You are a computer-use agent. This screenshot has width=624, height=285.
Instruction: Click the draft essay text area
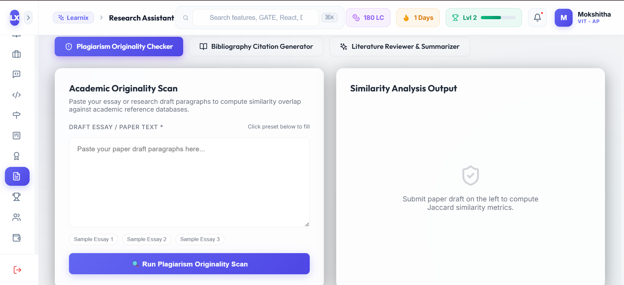point(189,182)
